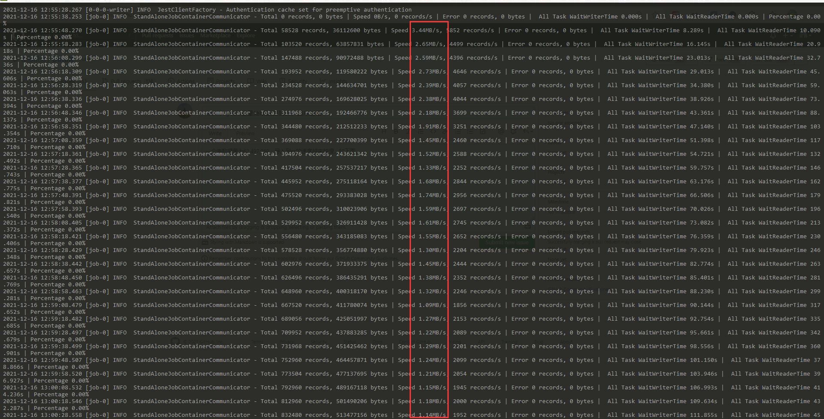824x419 pixels.
Task: Insert a blockquote with the quote icon
Action: (x=420, y=132)
